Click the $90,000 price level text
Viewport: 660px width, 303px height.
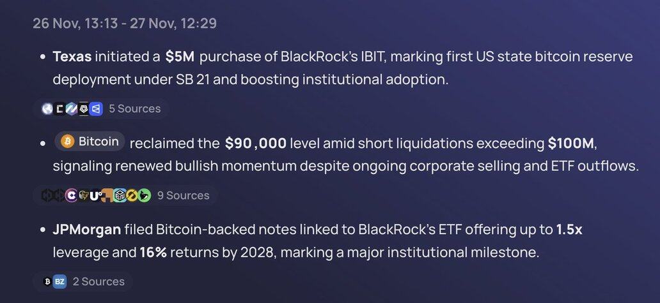255,143
